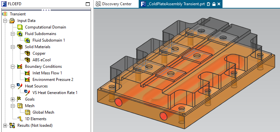Click the red inlet circle on the cold plate

click(119, 102)
